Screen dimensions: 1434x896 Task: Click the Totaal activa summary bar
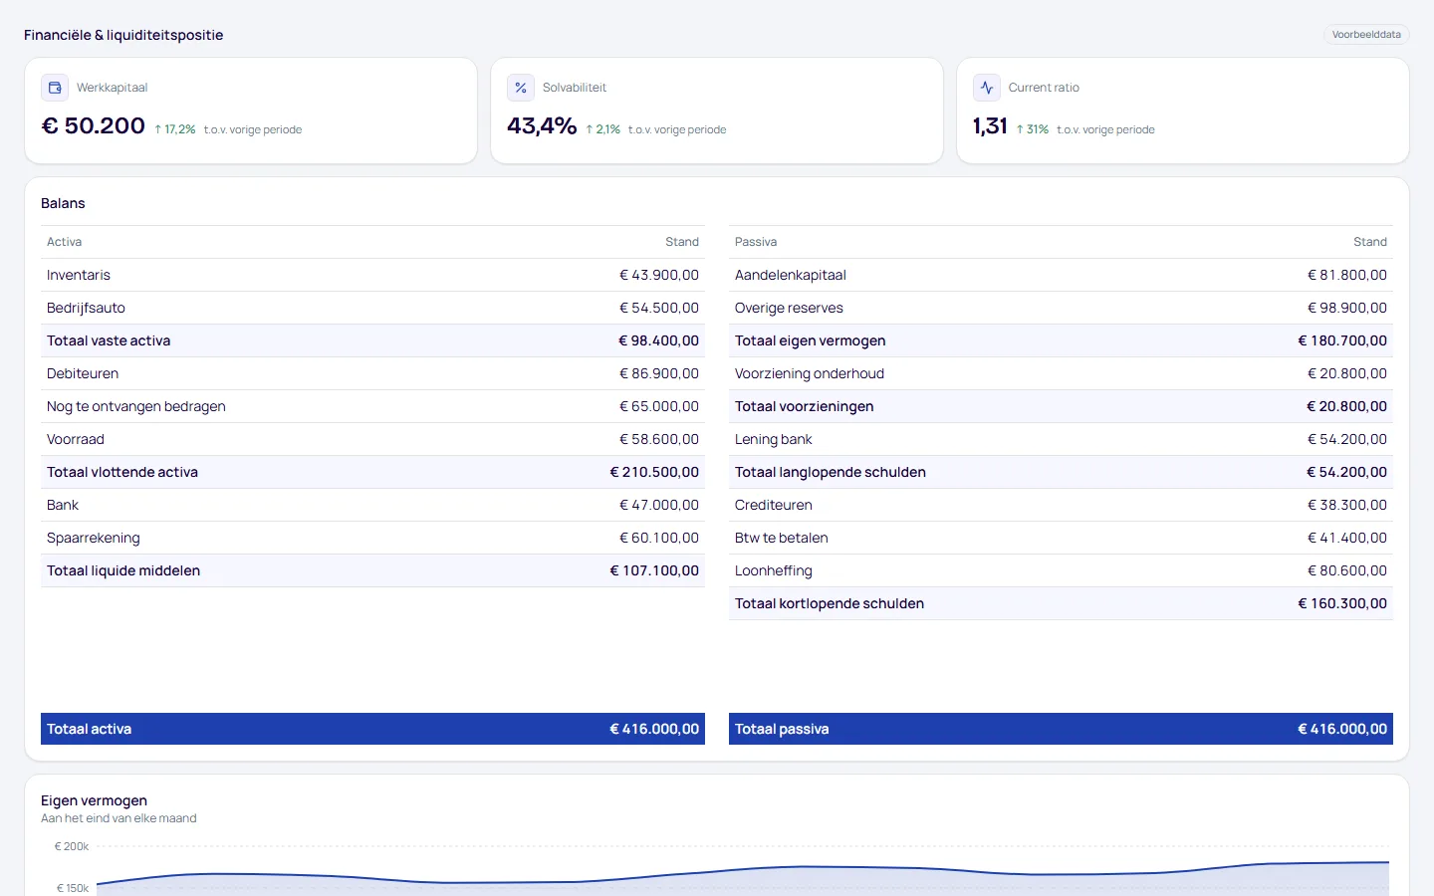tap(372, 729)
